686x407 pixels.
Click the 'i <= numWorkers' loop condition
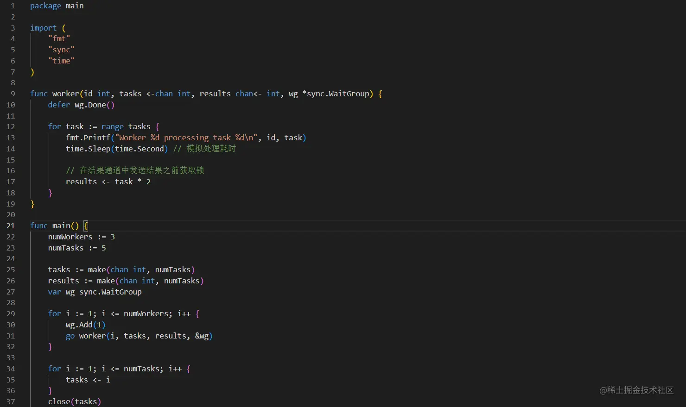coord(137,314)
